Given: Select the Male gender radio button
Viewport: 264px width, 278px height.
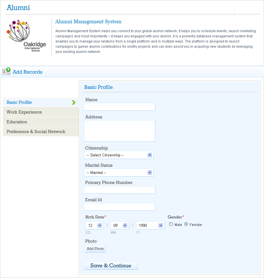Looking at the screenshot, I should [x=171, y=224].
